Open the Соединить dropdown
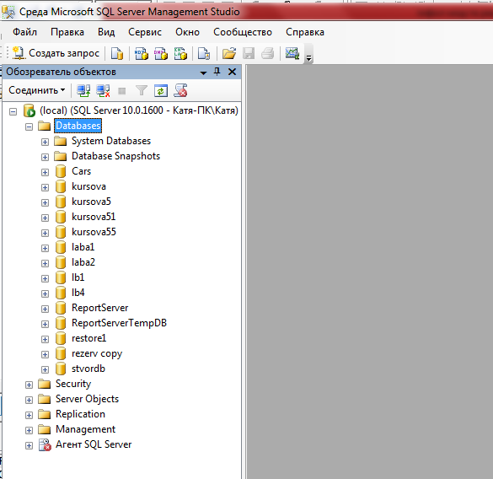This screenshot has width=493, height=479. [37, 90]
